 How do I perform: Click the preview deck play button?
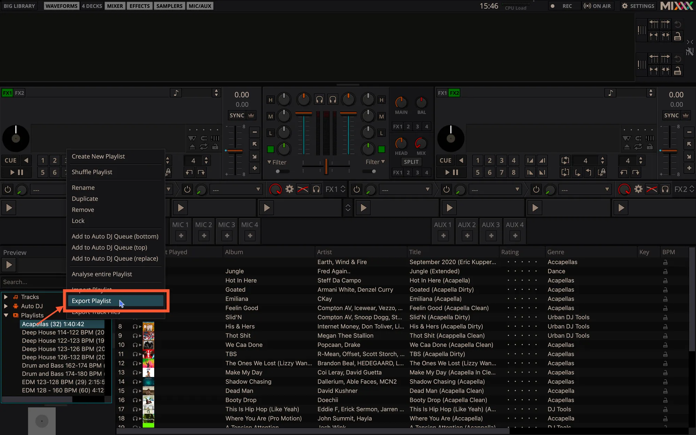9,265
